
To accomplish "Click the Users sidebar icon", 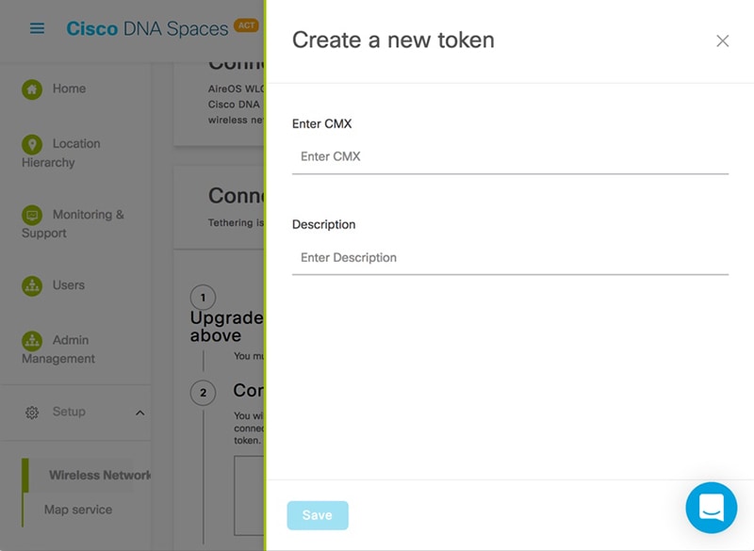I will [32, 285].
